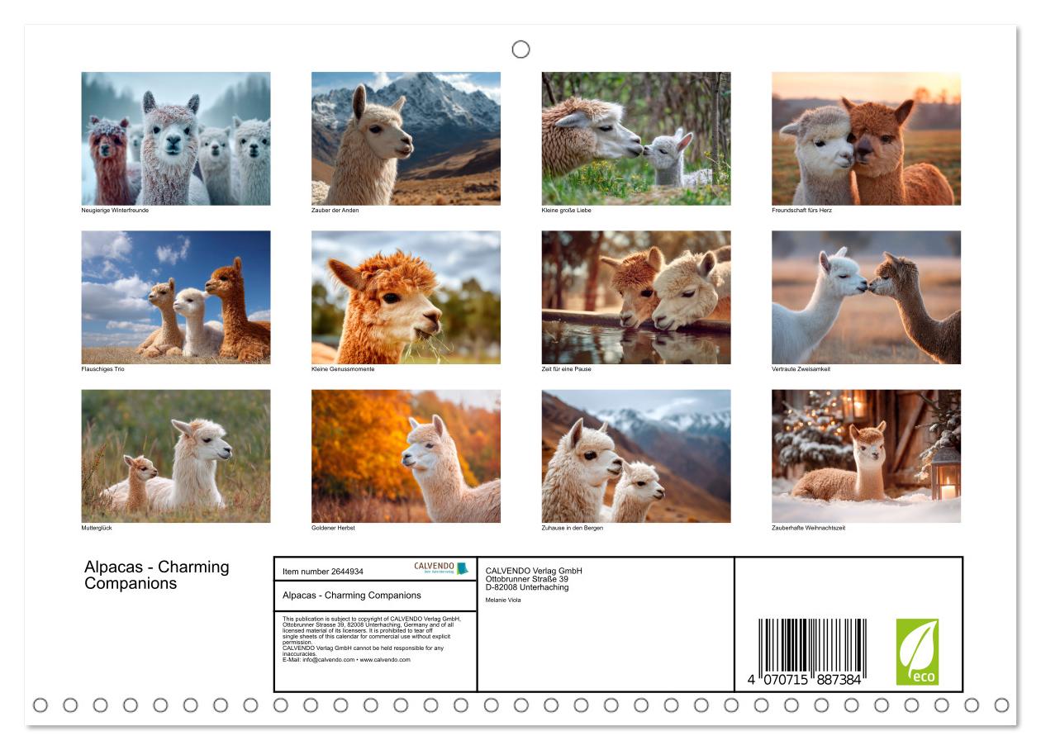
Task: Open the Neugierige Winterfreunde alpaca photo
Action: tap(176, 139)
